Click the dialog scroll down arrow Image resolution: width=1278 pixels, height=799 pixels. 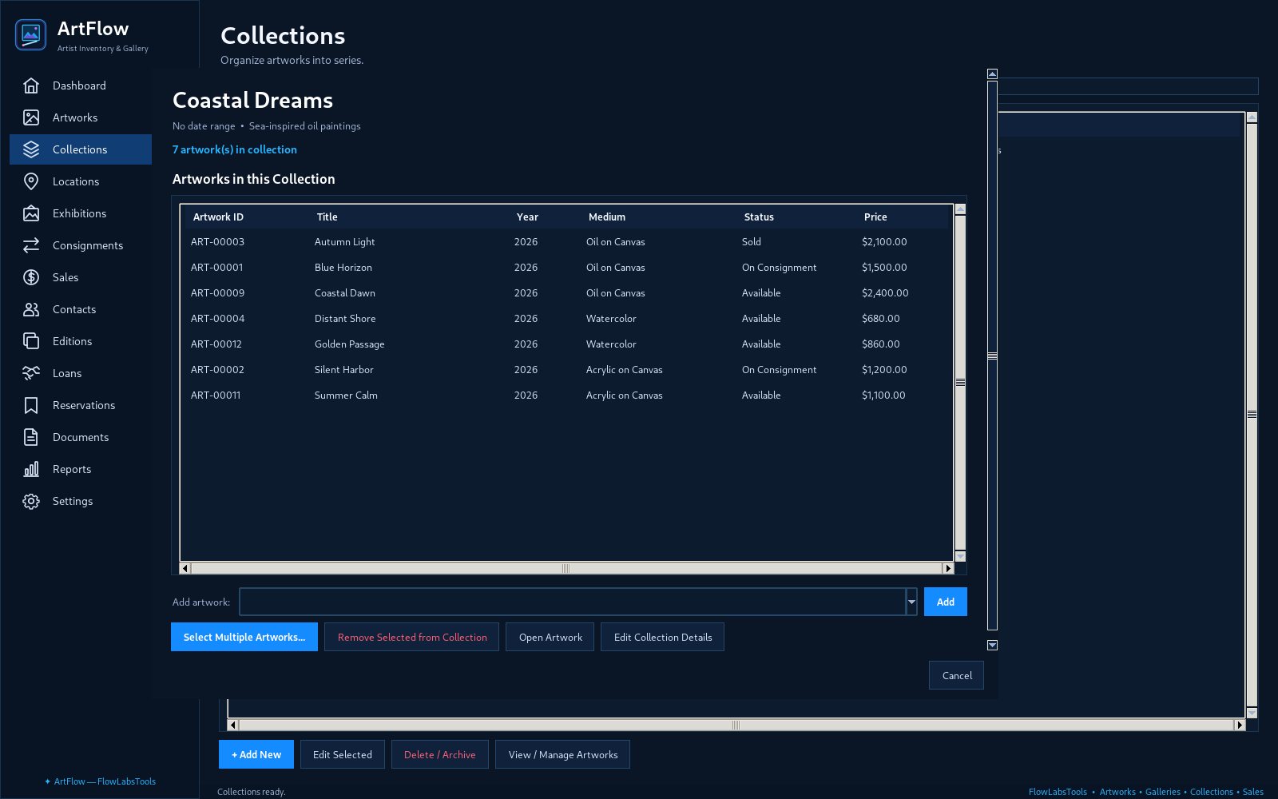pos(992,645)
